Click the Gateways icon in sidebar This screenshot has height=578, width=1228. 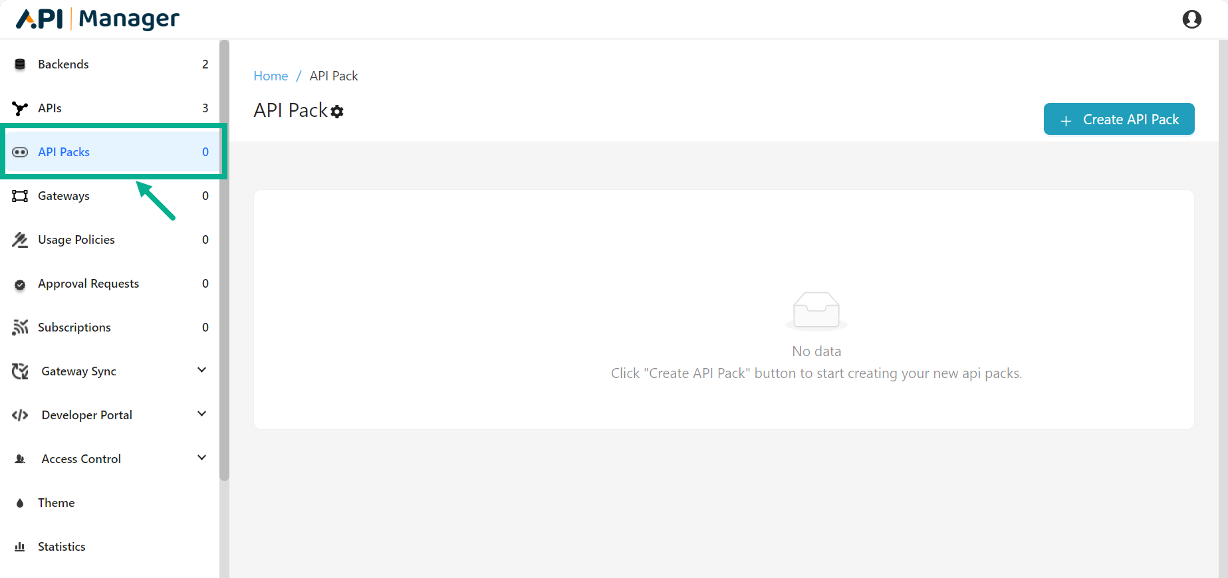[x=20, y=196]
